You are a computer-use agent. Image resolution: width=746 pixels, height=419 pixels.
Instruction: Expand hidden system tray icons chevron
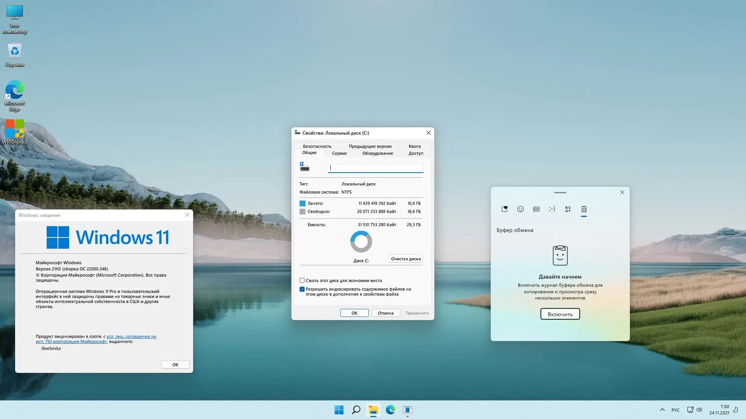tap(662, 410)
